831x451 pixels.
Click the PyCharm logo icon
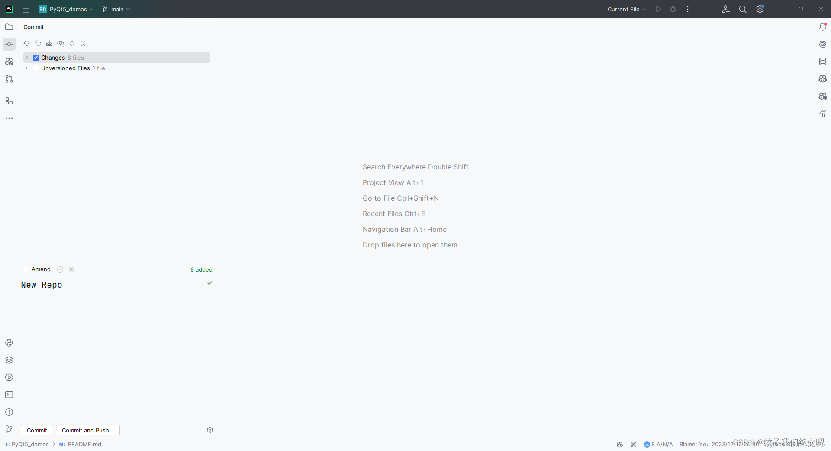9,9
